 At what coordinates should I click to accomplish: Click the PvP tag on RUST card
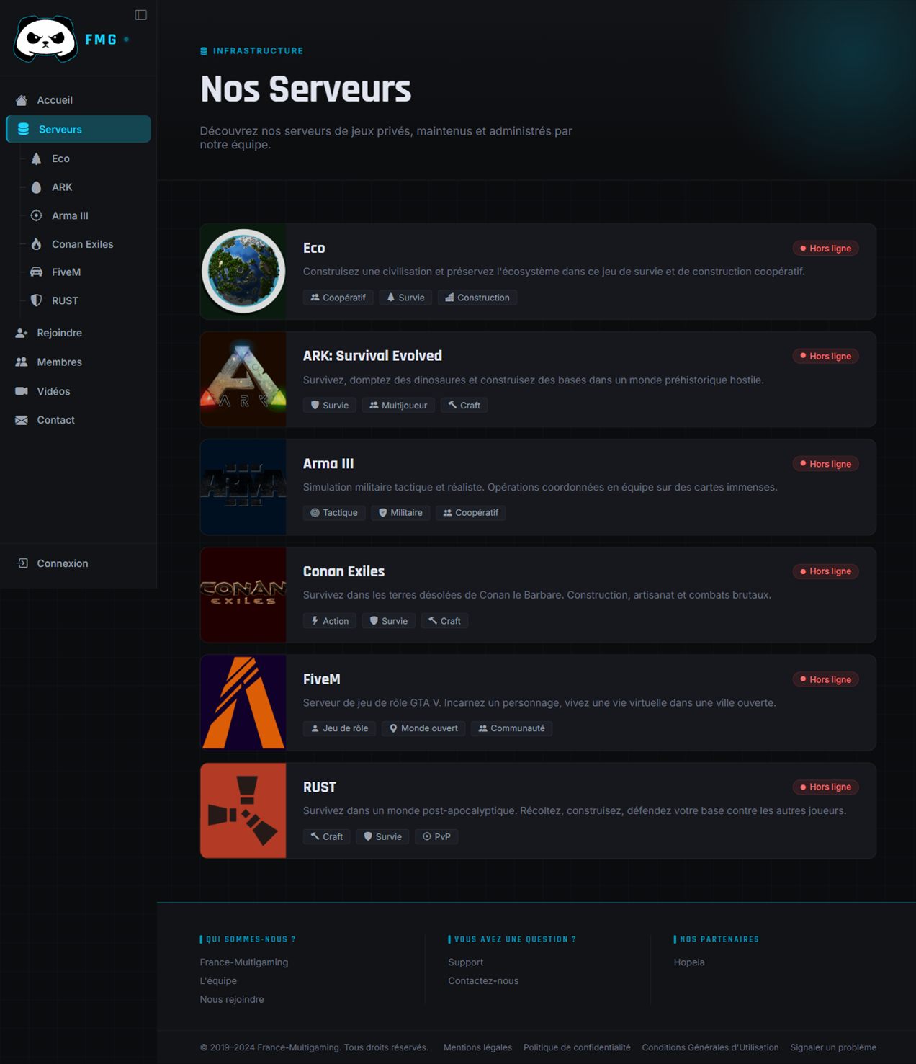click(x=436, y=836)
